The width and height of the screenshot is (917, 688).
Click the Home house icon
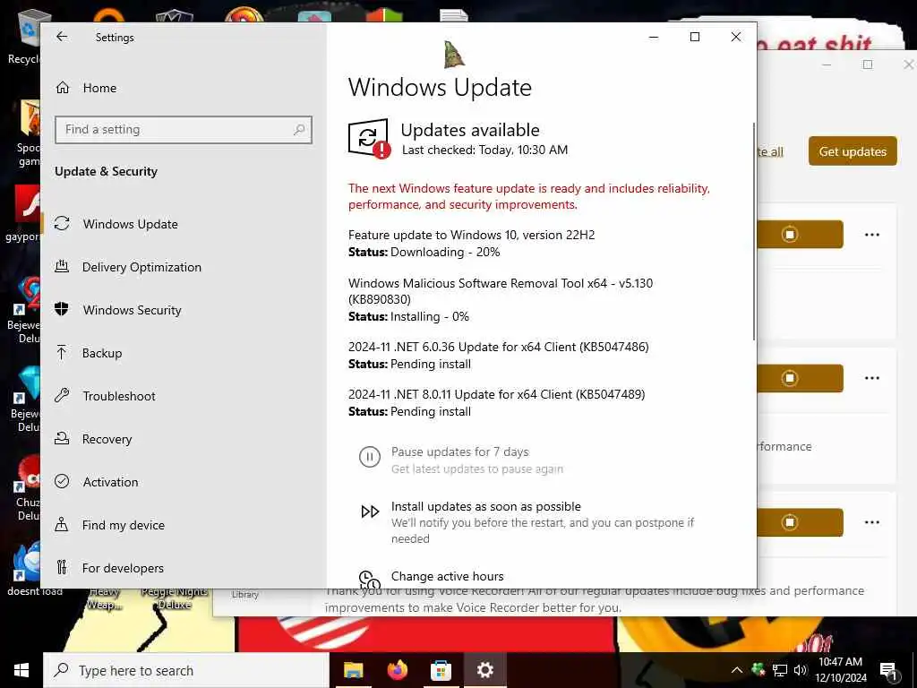[x=62, y=88]
